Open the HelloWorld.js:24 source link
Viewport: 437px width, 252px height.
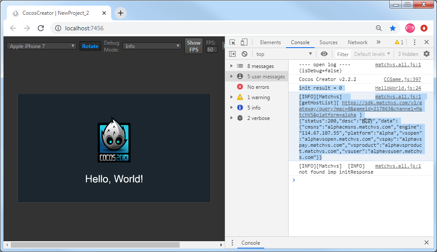pos(398,88)
